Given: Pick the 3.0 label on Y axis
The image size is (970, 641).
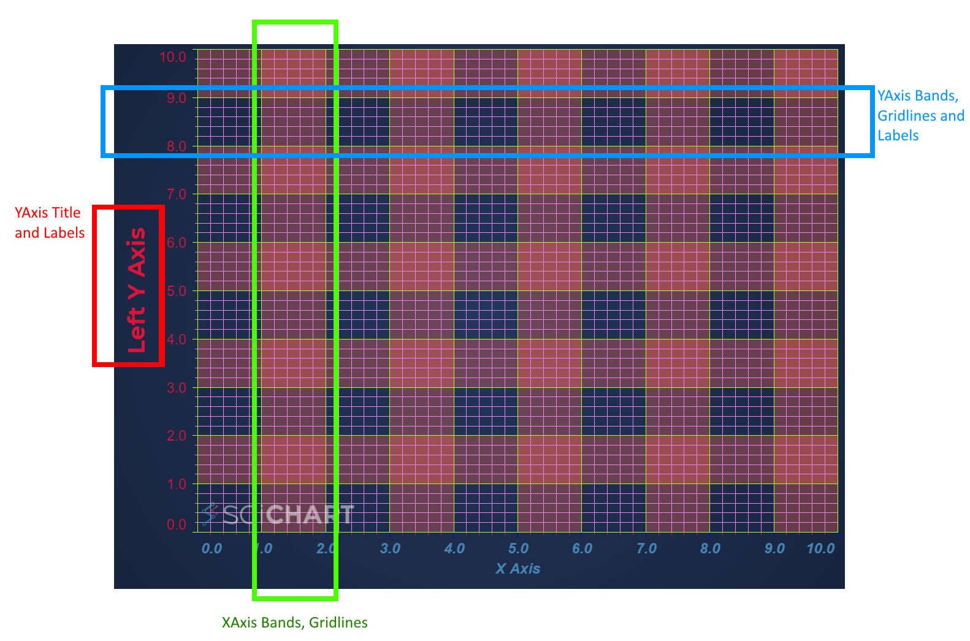Looking at the screenshot, I should [176, 388].
